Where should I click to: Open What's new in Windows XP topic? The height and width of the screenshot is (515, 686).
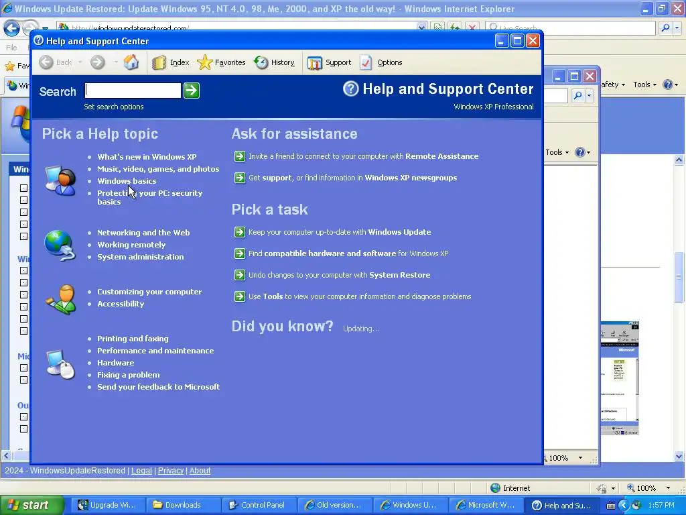coord(147,157)
